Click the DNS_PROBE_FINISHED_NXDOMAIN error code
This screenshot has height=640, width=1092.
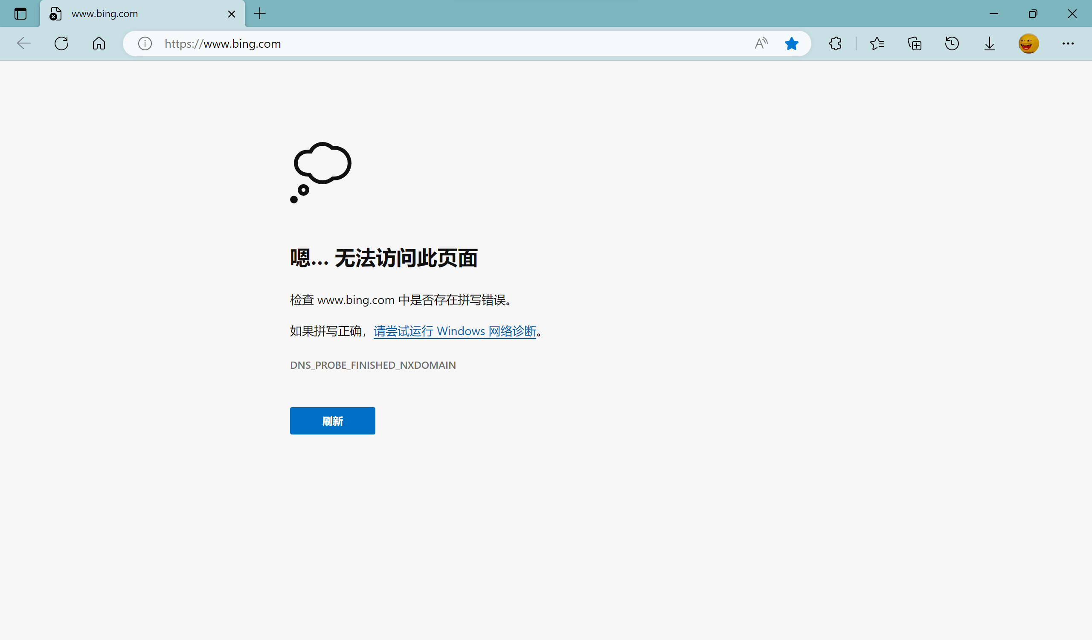pyautogui.click(x=373, y=365)
